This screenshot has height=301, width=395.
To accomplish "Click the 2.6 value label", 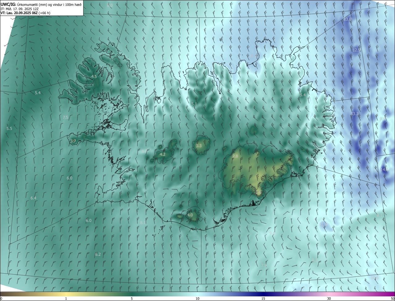I will point(258,192).
